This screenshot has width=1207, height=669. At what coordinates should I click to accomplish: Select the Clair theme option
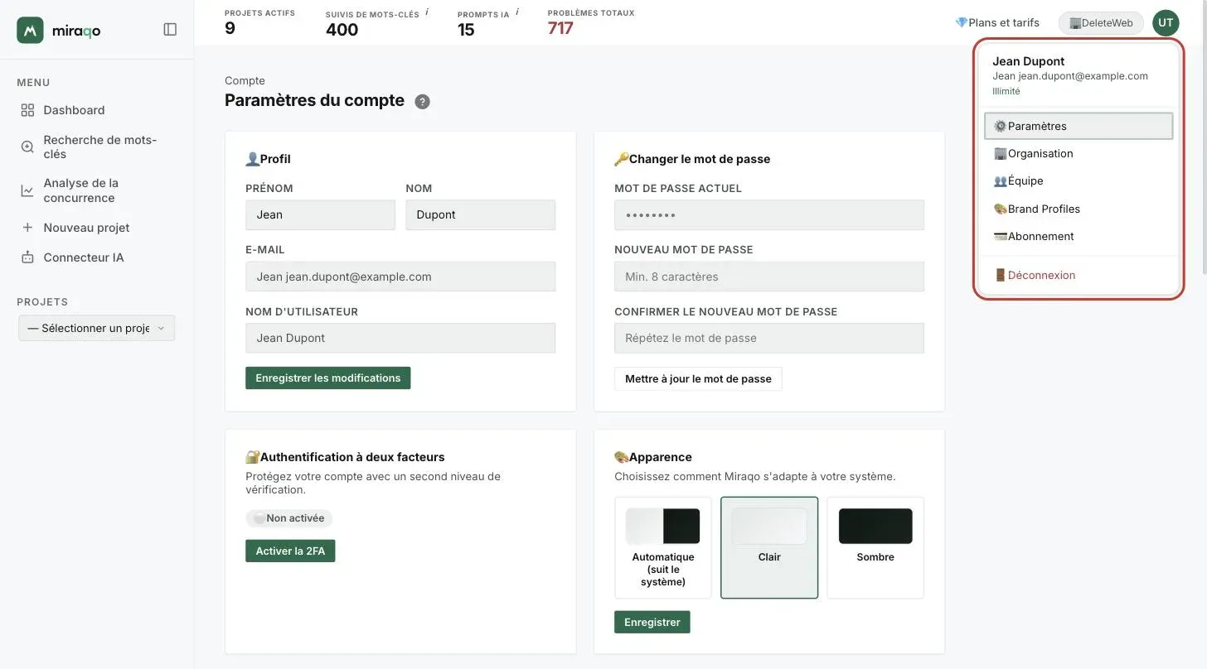tap(769, 547)
